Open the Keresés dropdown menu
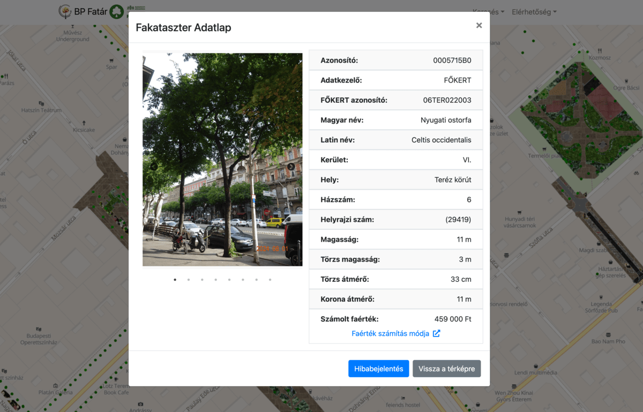643x412 pixels. (x=488, y=12)
